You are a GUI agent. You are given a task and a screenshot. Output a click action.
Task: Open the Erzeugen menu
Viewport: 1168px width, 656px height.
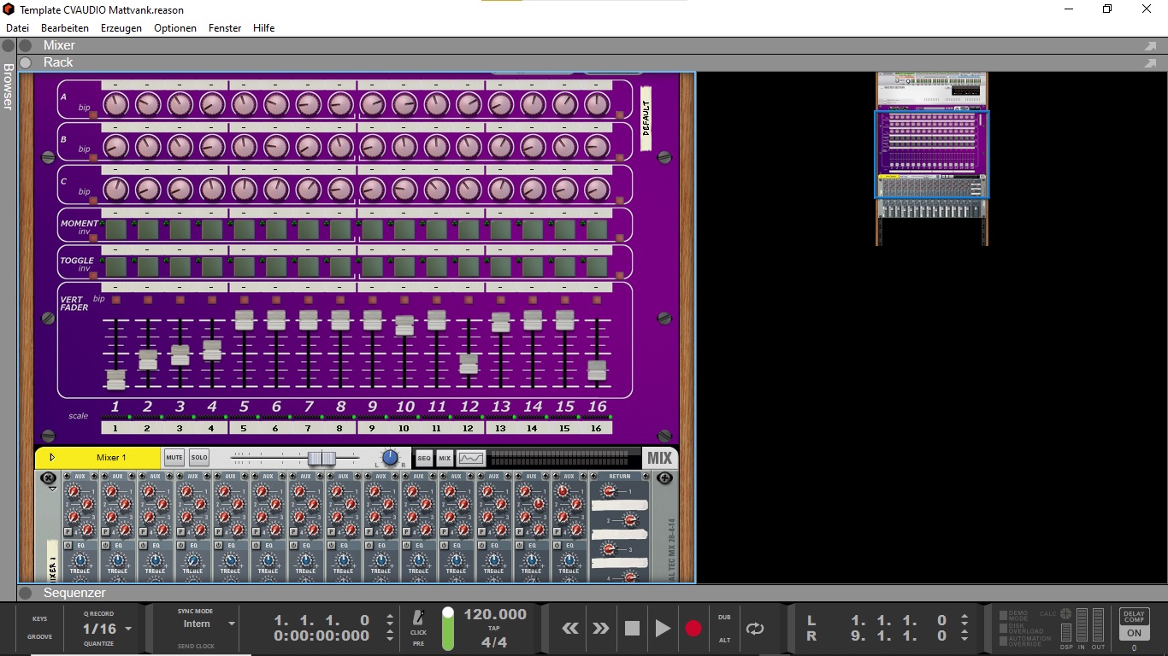point(121,28)
